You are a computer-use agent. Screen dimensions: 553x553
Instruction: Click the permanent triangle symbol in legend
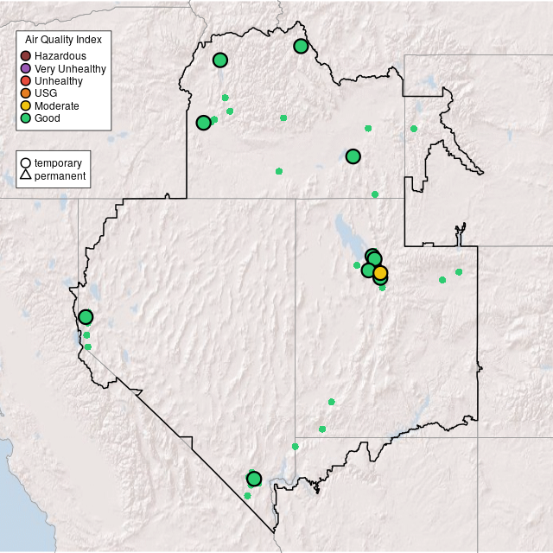click(x=26, y=176)
